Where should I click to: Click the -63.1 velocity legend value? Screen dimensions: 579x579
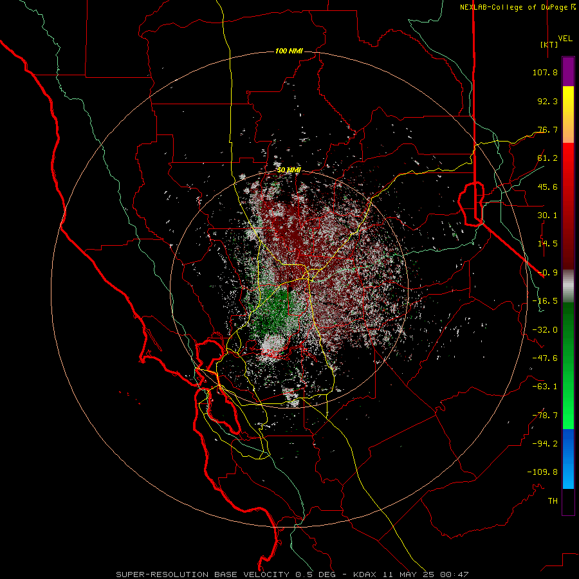tap(545, 387)
